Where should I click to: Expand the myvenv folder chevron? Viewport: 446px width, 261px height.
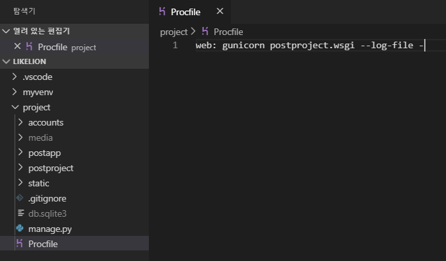click(15, 92)
